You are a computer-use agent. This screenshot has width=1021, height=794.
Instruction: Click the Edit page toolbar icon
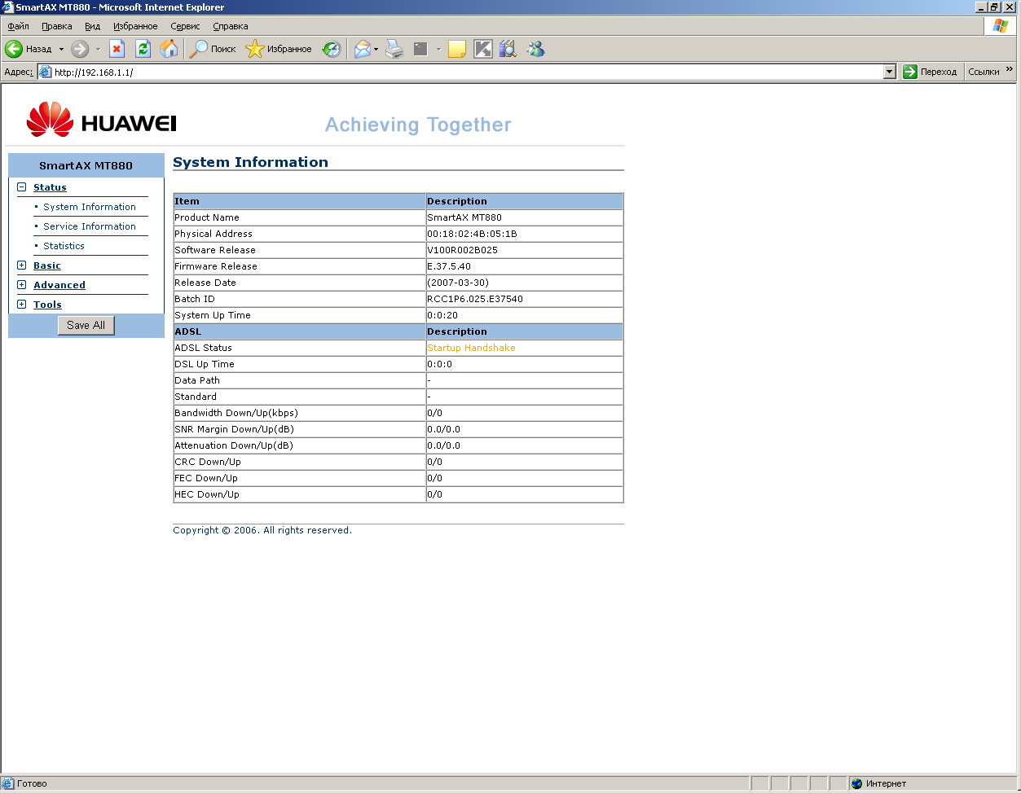[x=420, y=49]
